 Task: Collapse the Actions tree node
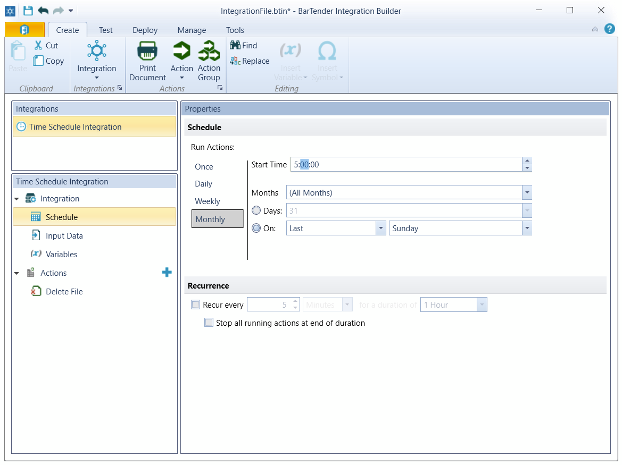pos(16,273)
